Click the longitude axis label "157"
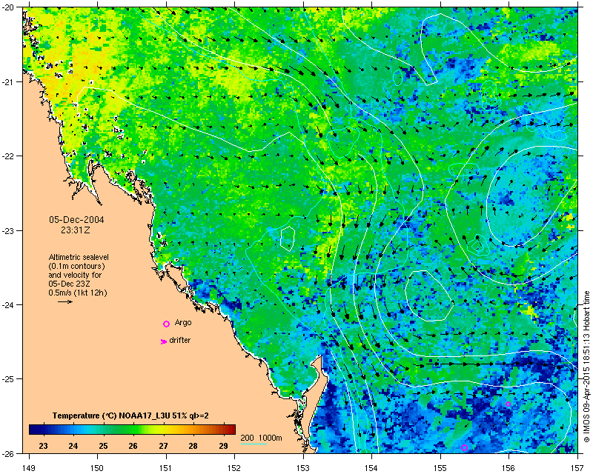 coord(578,468)
